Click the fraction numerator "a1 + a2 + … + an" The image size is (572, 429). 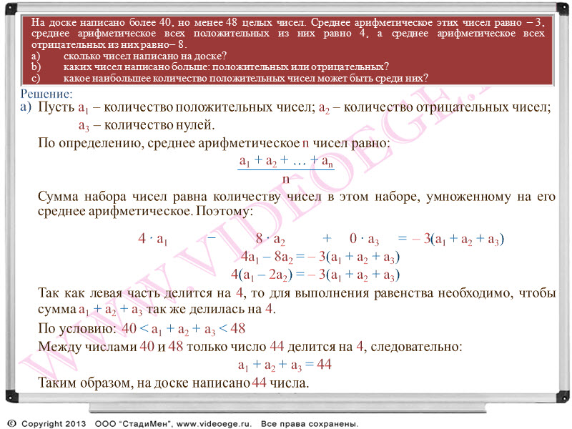(286, 161)
